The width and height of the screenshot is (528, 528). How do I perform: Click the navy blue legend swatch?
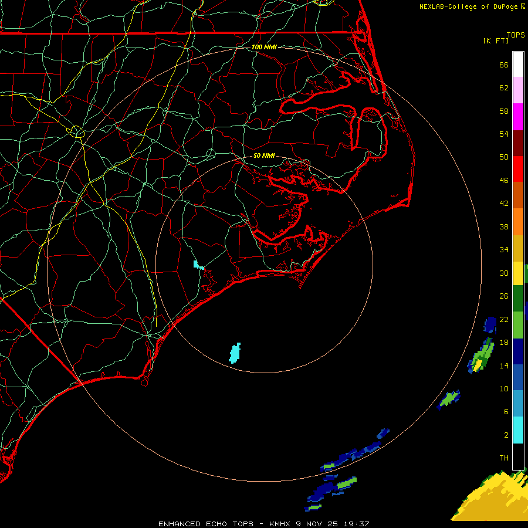[x=518, y=351]
